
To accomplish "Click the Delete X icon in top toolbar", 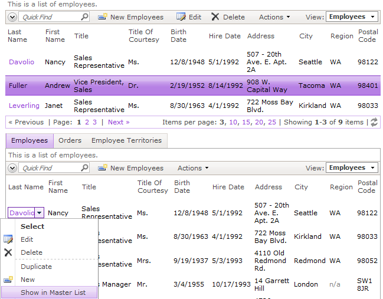I will click(215, 17).
